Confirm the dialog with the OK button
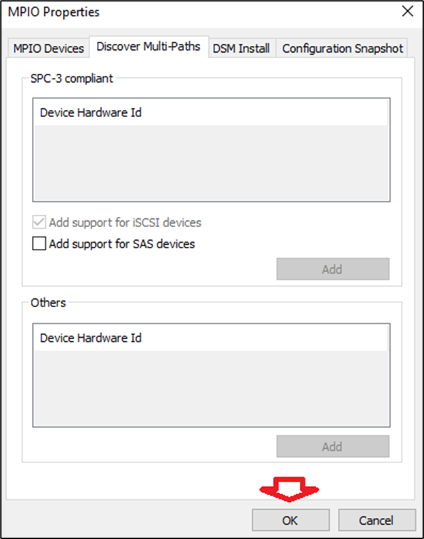The image size is (424, 539). coord(290,521)
